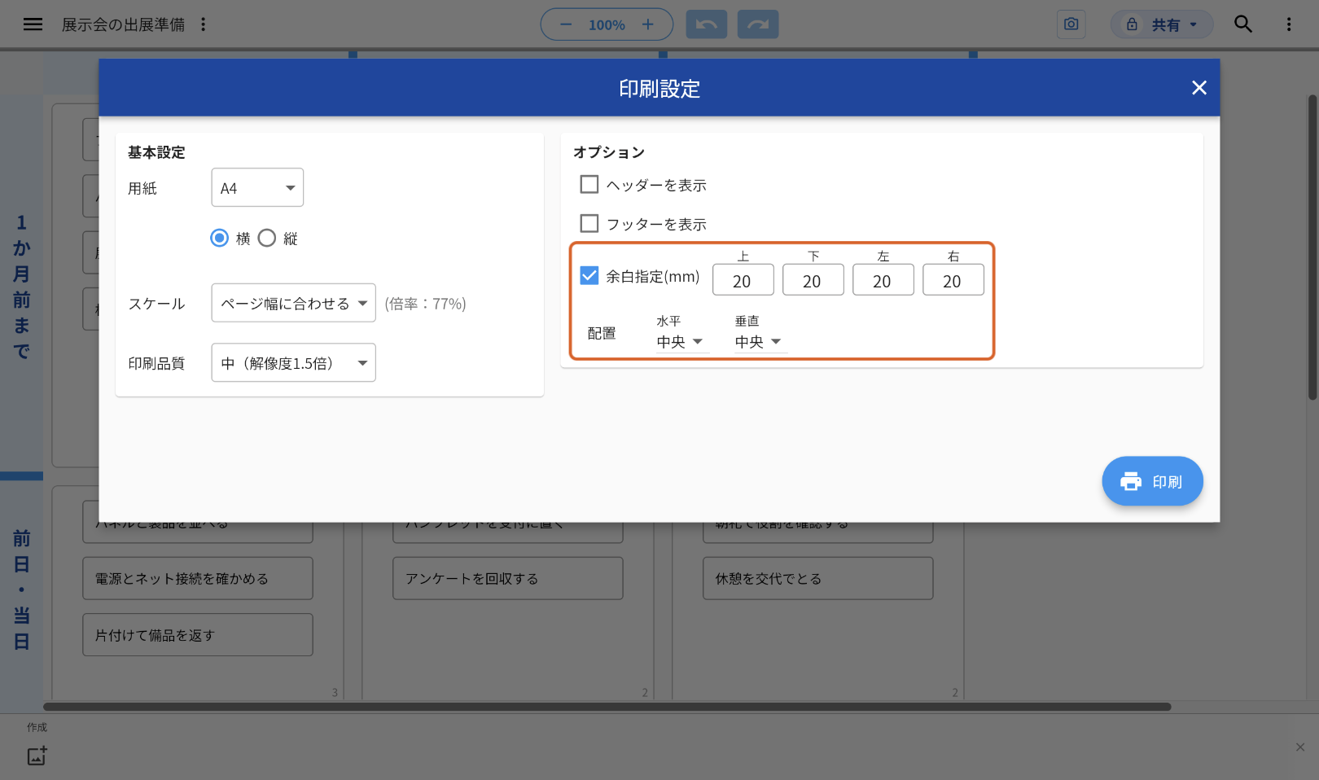Viewport: 1319px width, 780px height.
Task: Open the スケール ページ幅に合わせる dropdown
Action: click(294, 303)
